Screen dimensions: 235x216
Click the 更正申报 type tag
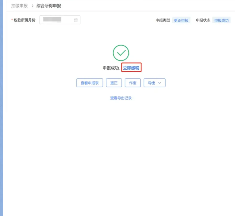click(x=181, y=20)
